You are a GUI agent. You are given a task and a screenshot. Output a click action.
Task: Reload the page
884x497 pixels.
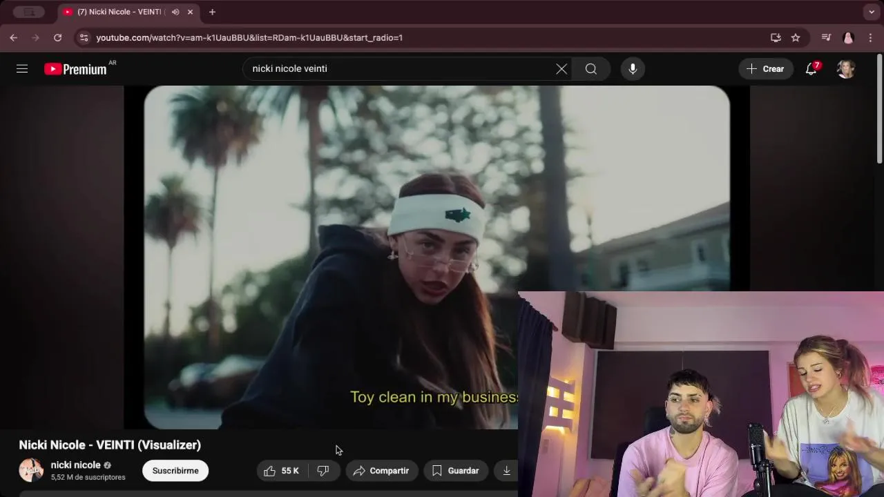[58, 38]
